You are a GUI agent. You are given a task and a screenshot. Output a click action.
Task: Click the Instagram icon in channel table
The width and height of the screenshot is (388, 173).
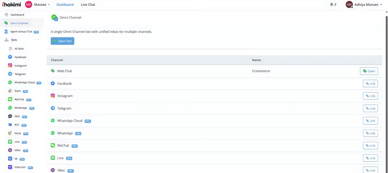[53, 96]
